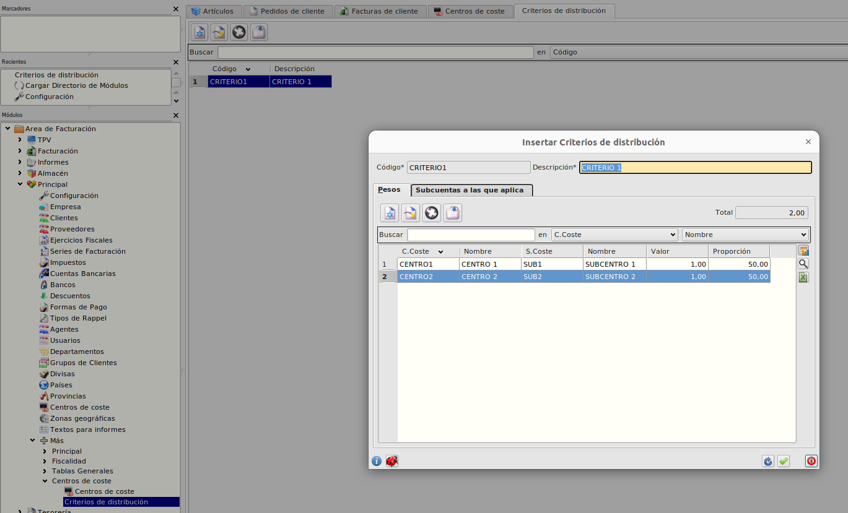This screenshot has height=513, width=848.
Task: Open Configuración in Recientes list
Action: click(x=50, y=97)
